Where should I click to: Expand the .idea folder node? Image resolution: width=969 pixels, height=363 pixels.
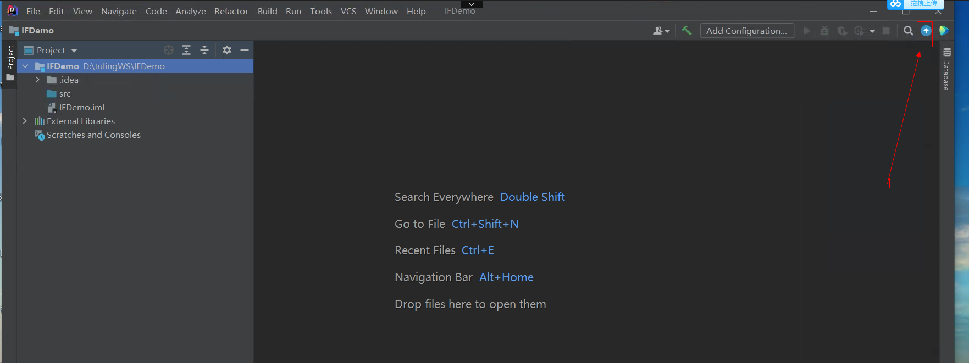coord(37,80)
